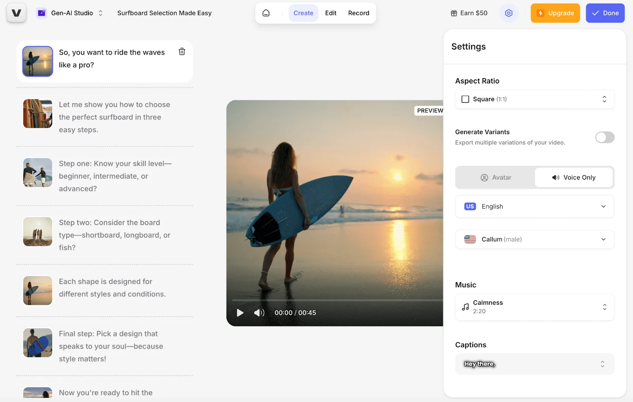Click the video progress bar
The width and height of the screenshot is (633, 402).
tap(336, 300)
